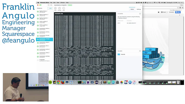Click the RUNNING status badge

70,5
